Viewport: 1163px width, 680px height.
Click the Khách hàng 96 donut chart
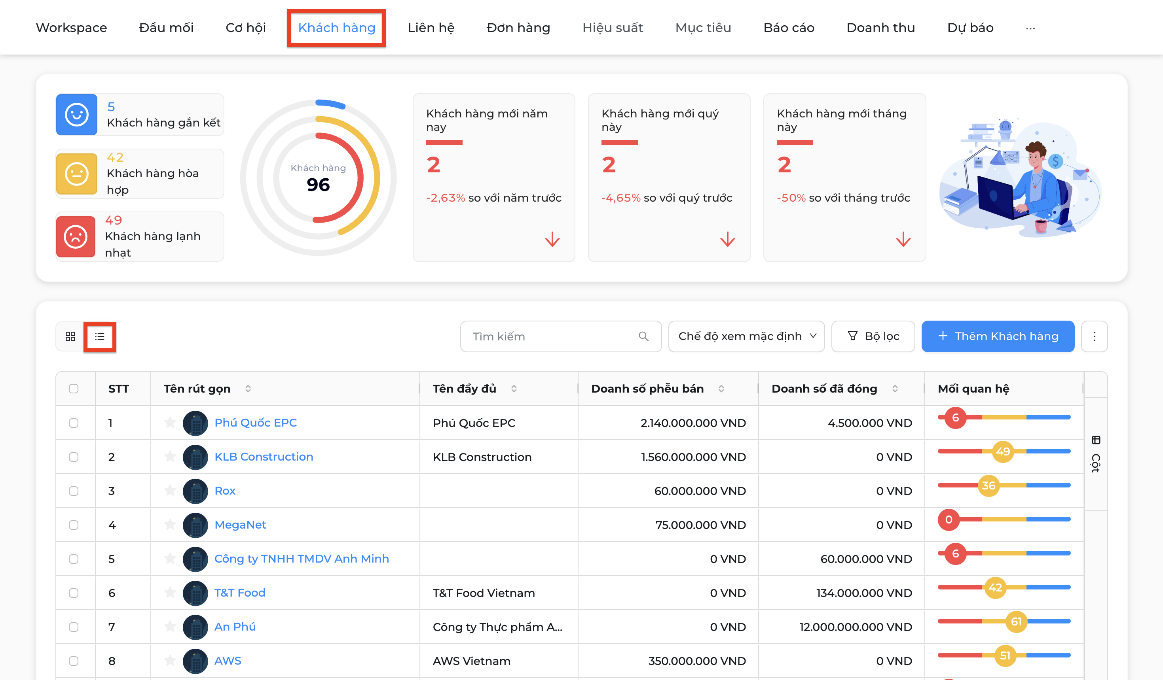(x=319, y=178)
